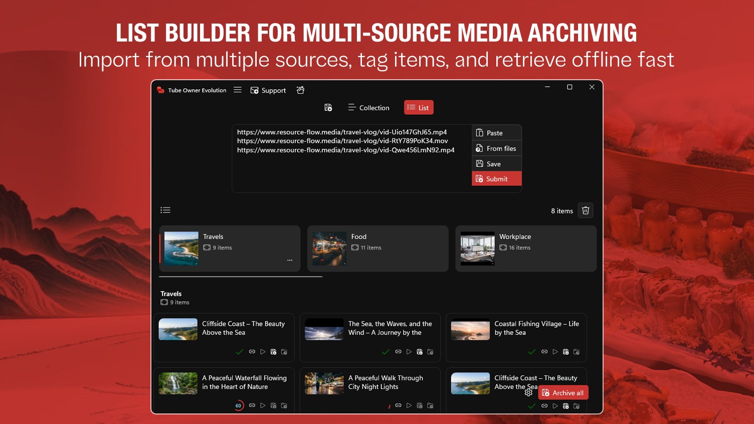Copy link of City Night Lights video
The image size is (754, 424).
point(398,405)
